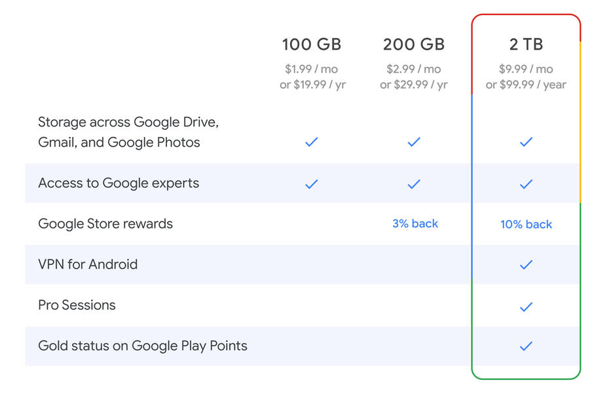The image size is (609, 393).
Task: Click the $29.99 / yr price text
Action: click(x=422, y=84)
